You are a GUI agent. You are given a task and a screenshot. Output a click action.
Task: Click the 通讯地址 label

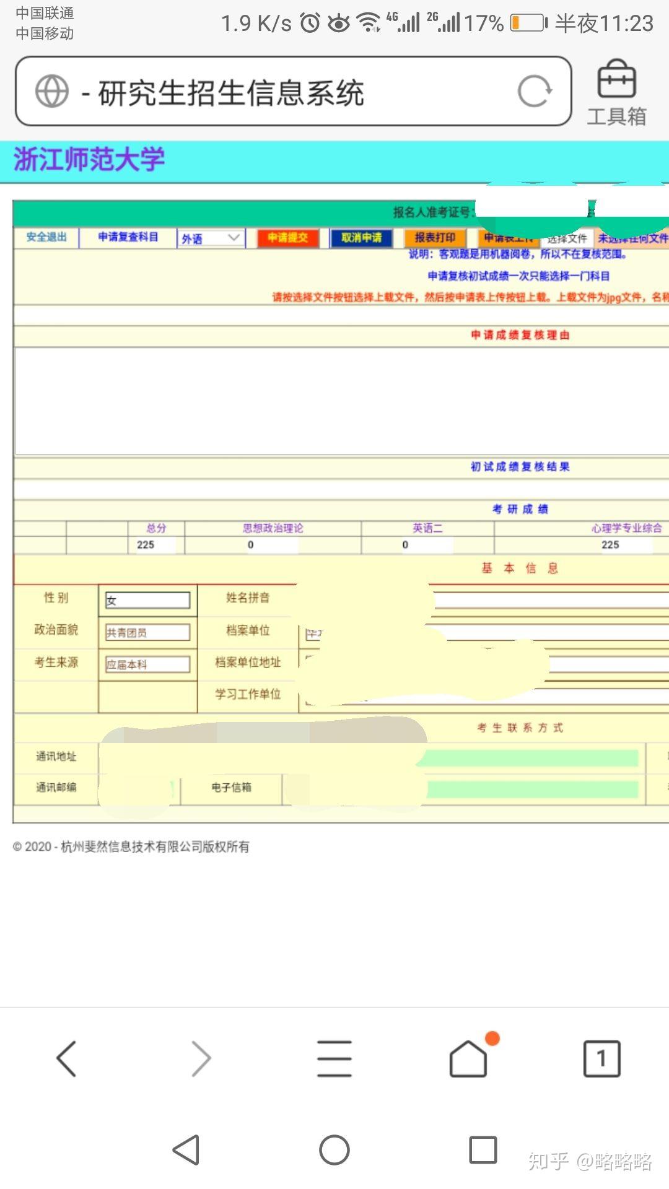[56, 756]
